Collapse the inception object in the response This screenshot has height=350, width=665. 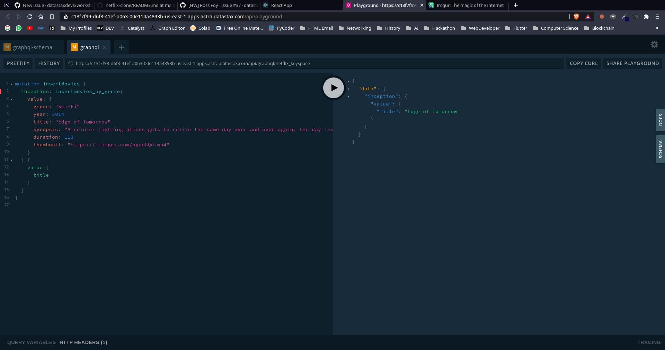tap(348, 96)
